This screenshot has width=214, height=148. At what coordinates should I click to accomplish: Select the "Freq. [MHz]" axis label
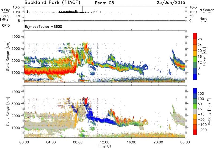click(x=5, y=18)
